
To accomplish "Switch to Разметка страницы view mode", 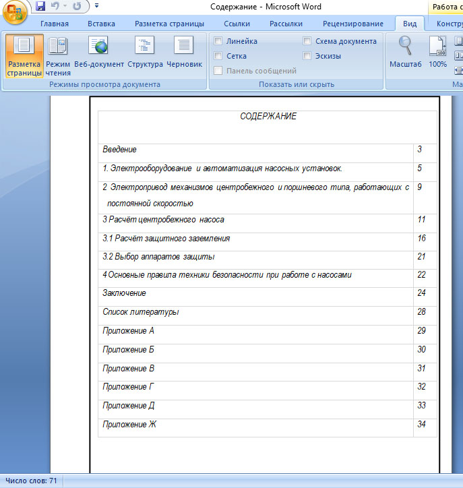I will click(24, 55).
